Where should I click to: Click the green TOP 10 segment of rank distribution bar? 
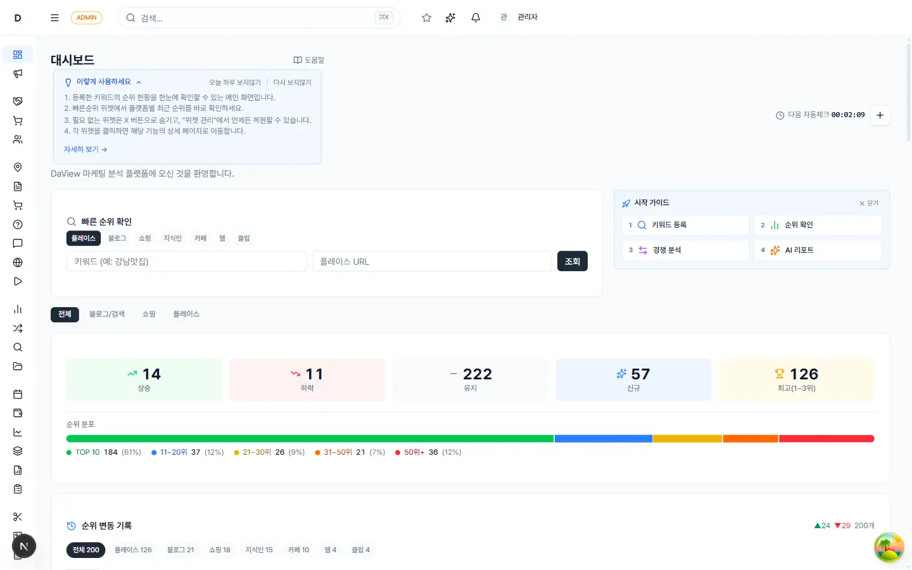point(310,438)
